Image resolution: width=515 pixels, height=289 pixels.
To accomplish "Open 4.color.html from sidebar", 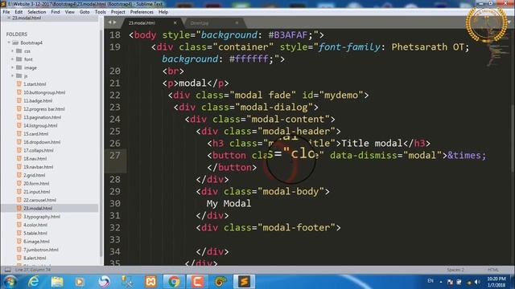I will point(35,225).
